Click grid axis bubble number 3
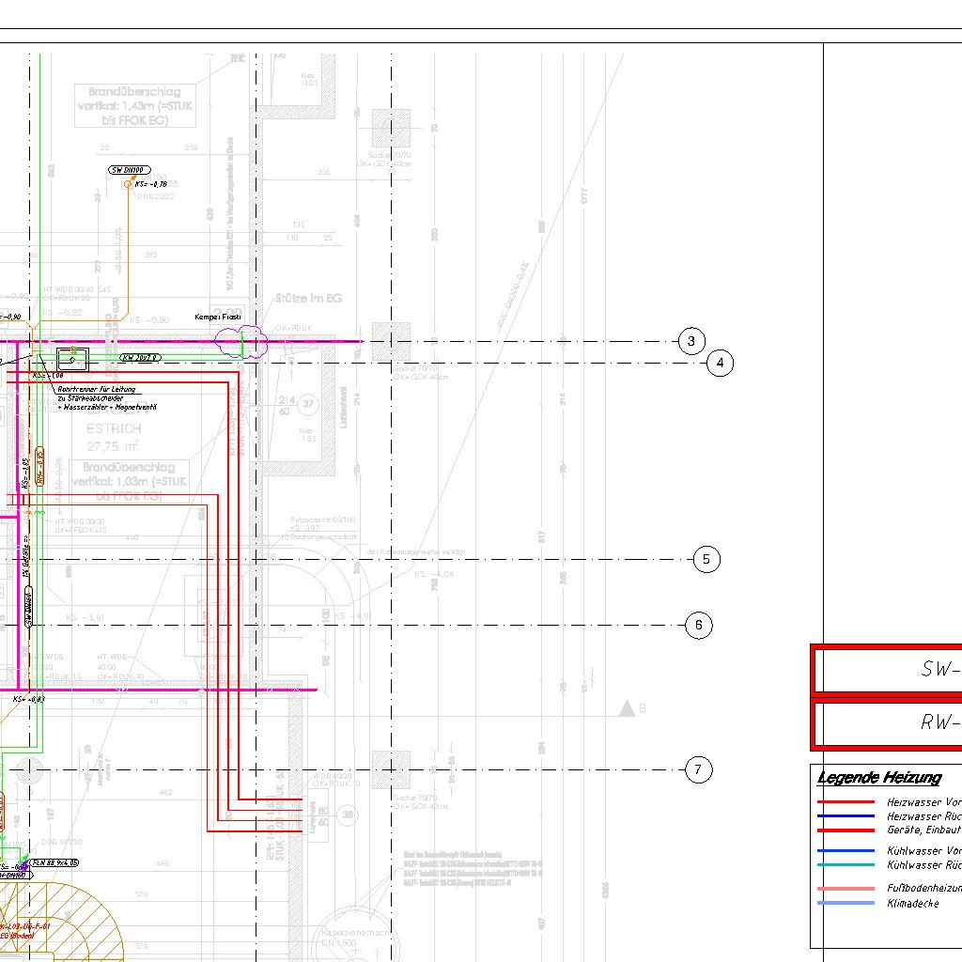The image size is (962, 962). tap(691, 341)
